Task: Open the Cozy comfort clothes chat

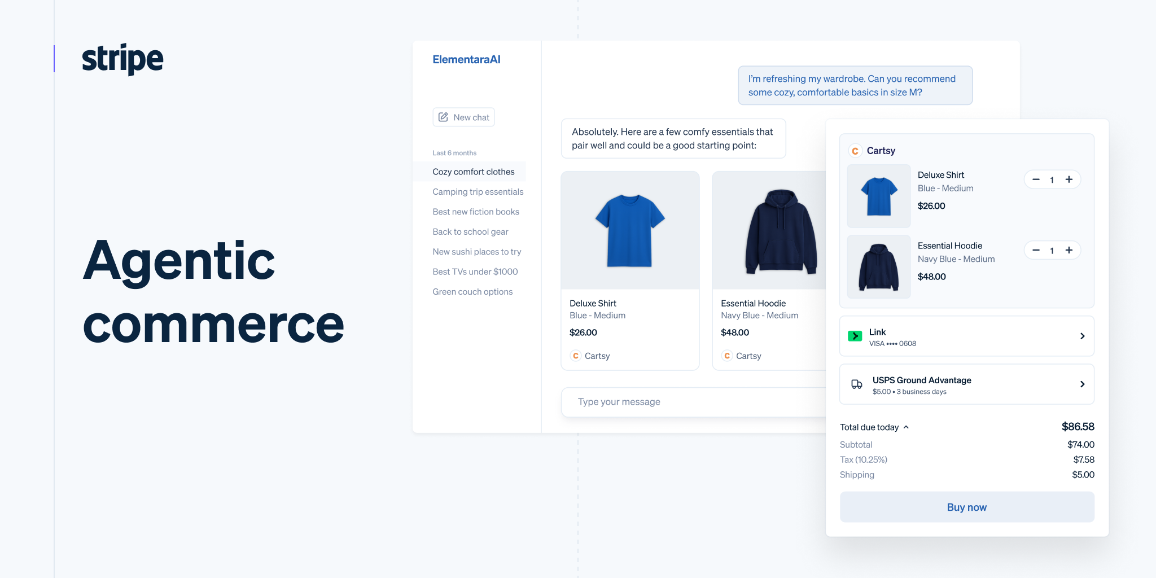Action: (x=474, y=172)
